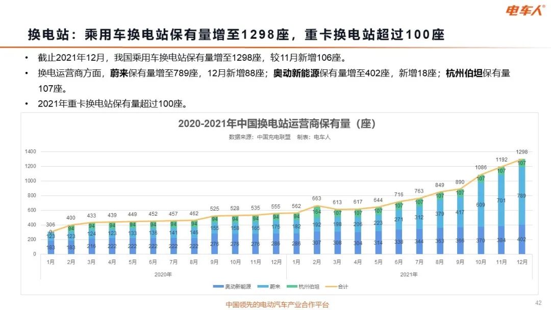The height and width of the screenshot is (310, 551).
Task: Click the 849 total data label
Action: tap(440, 185)
